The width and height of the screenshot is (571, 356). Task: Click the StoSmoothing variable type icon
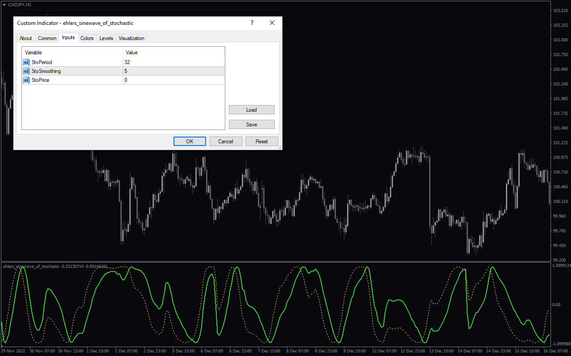26,71
